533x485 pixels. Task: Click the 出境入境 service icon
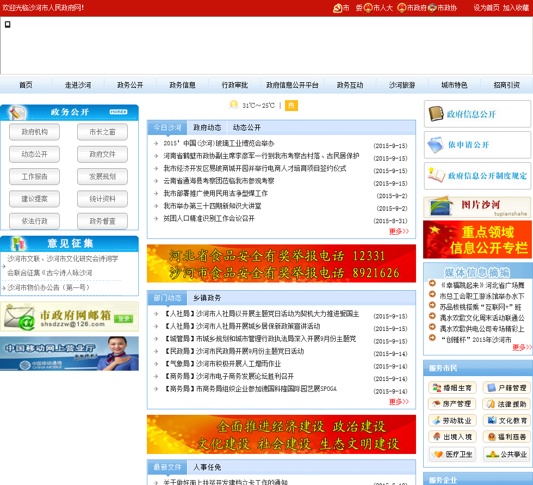pos(437,437)
